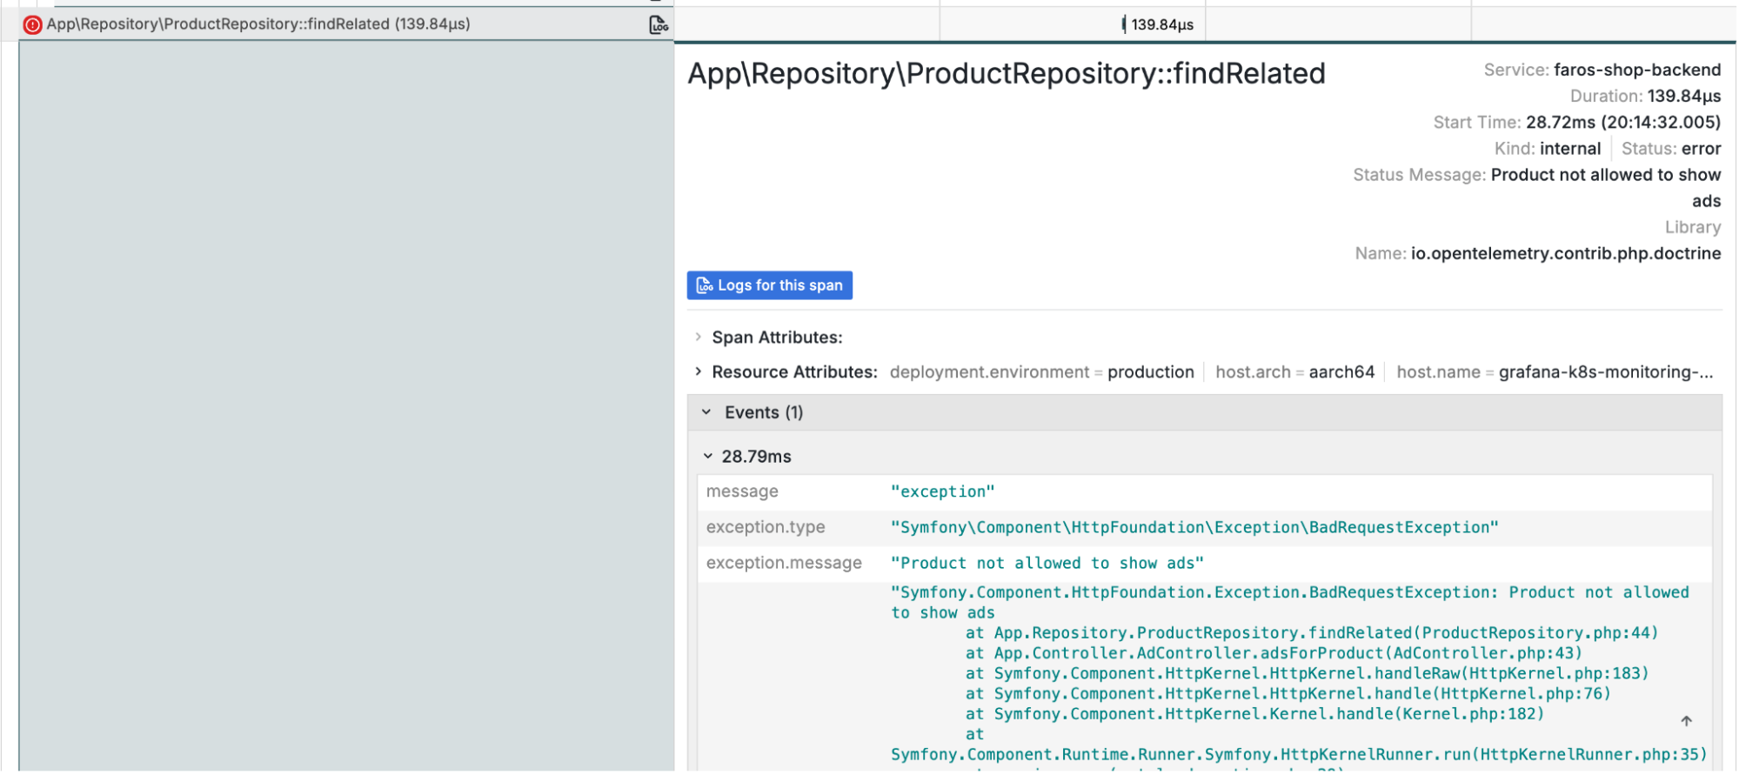Click the red error icon on the span row
The height and width of the screenshot is (775, 1739).
click(32, 24)
